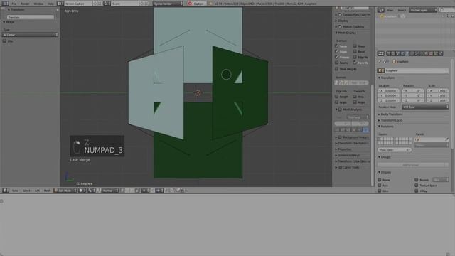This screenshot has height=256, width=455.
Task: Toggle the Seams overlay checkbox
Action: (x=336, y=63)
